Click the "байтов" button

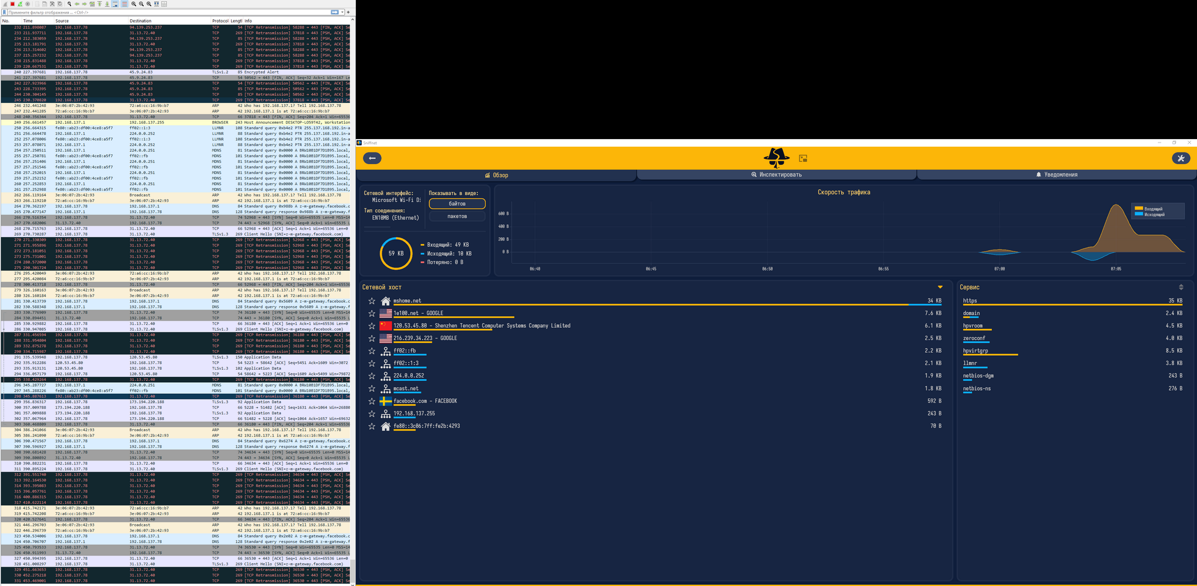tap(457, 203)
